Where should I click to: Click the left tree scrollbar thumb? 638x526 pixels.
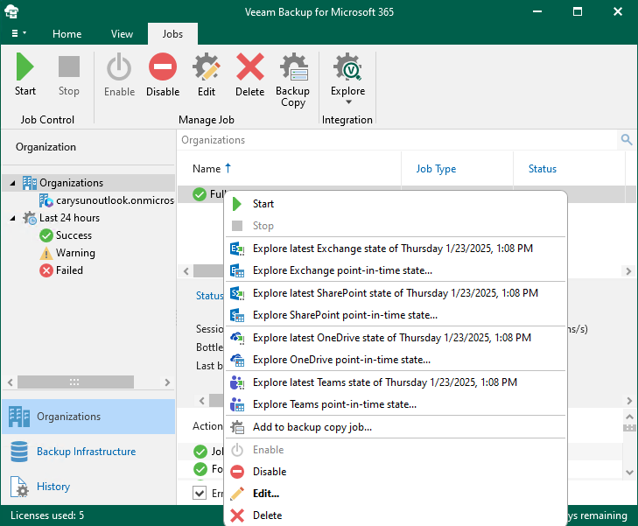click(75, 382)
